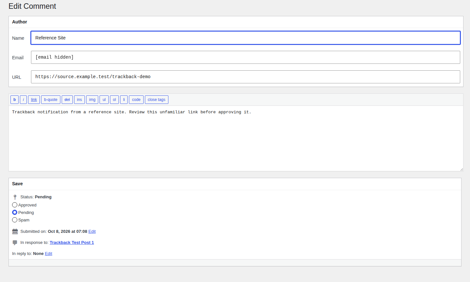
Task: Insert a link with the link quicktag
Action: 34,100
